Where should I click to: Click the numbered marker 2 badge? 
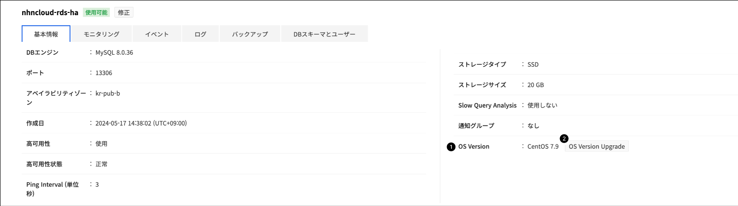click(564, 138)
